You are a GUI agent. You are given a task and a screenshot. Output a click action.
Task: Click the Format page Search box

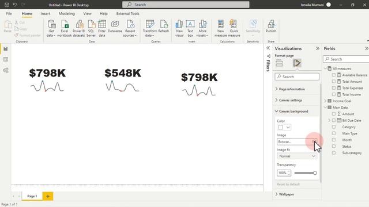[x=297, y=76]
